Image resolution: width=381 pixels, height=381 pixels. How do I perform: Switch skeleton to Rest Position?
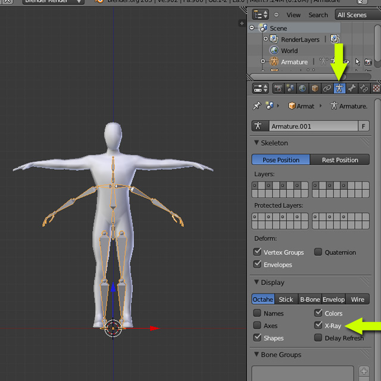(x=340, y=160)
